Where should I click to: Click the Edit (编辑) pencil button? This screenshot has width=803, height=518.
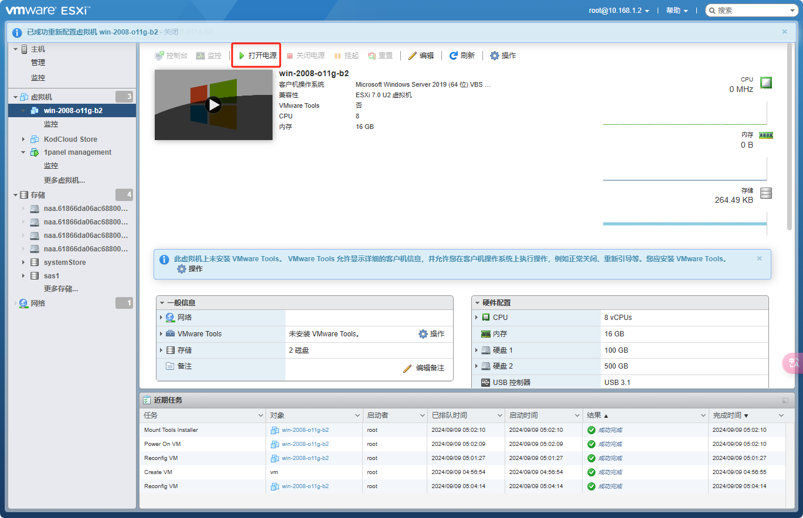click(421, 56)
